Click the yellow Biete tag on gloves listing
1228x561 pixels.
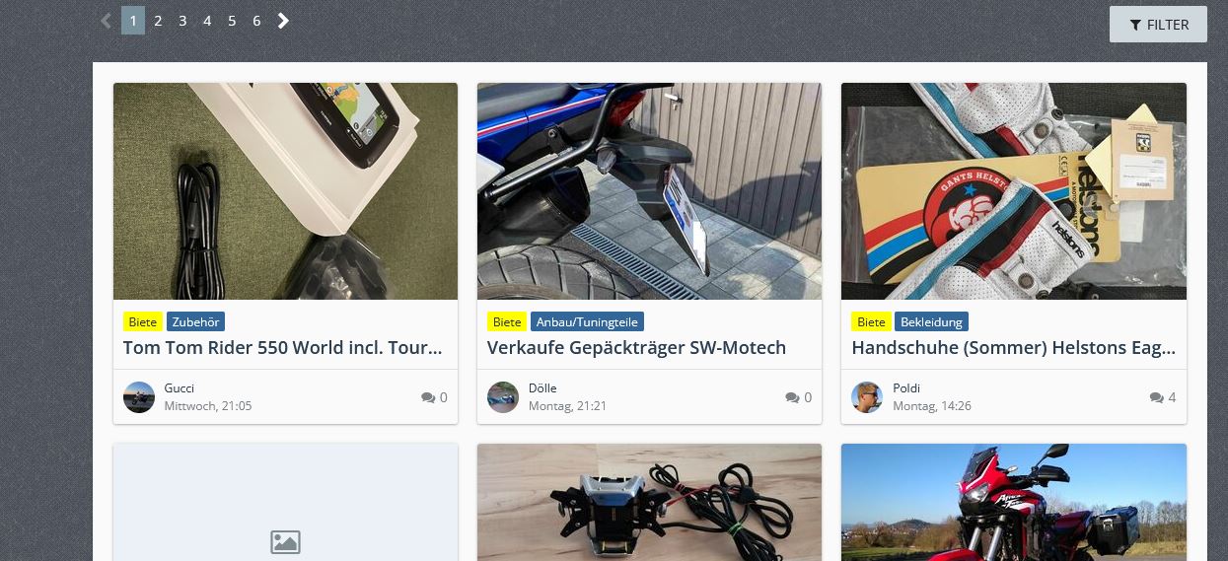click(x=871, y=321)
